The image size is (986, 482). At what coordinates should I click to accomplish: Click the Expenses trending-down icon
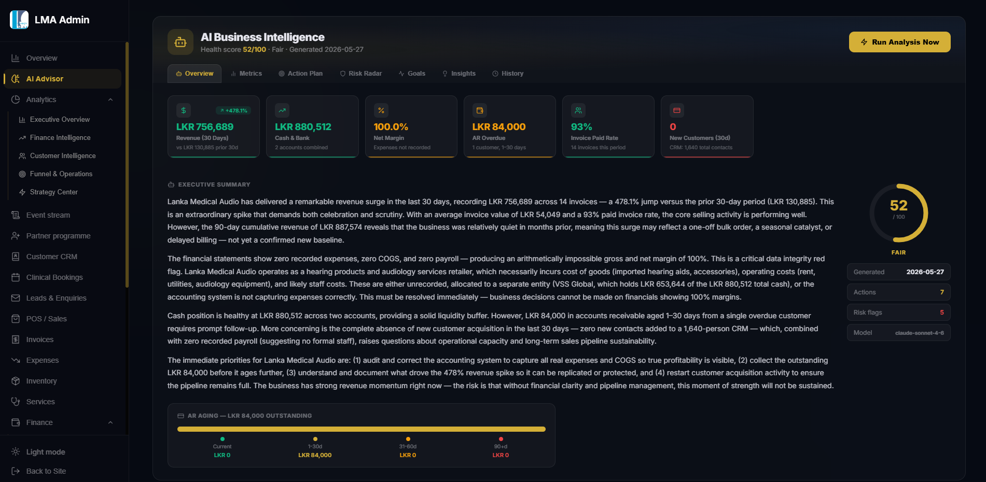pos(16,360)
